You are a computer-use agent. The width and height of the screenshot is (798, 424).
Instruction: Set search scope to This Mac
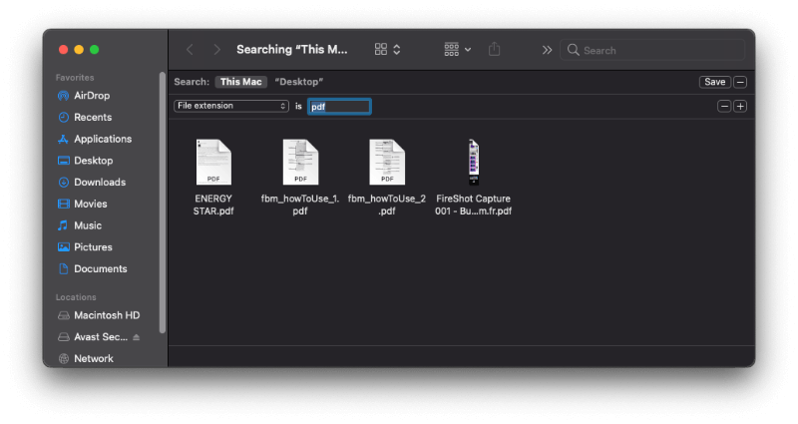point(240,82)
